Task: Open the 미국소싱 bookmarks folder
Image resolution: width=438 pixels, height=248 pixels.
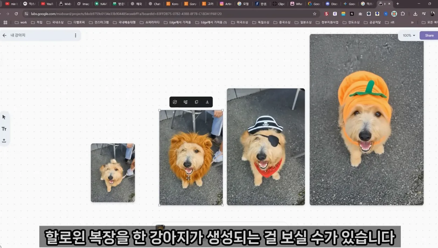Action: pyautogui.click(x=239, y=22)
